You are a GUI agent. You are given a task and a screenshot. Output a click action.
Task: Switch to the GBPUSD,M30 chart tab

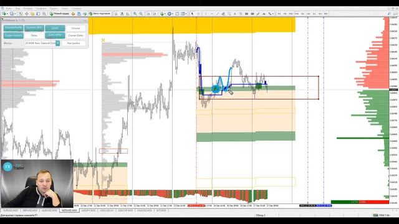click(x=30, y=210)
